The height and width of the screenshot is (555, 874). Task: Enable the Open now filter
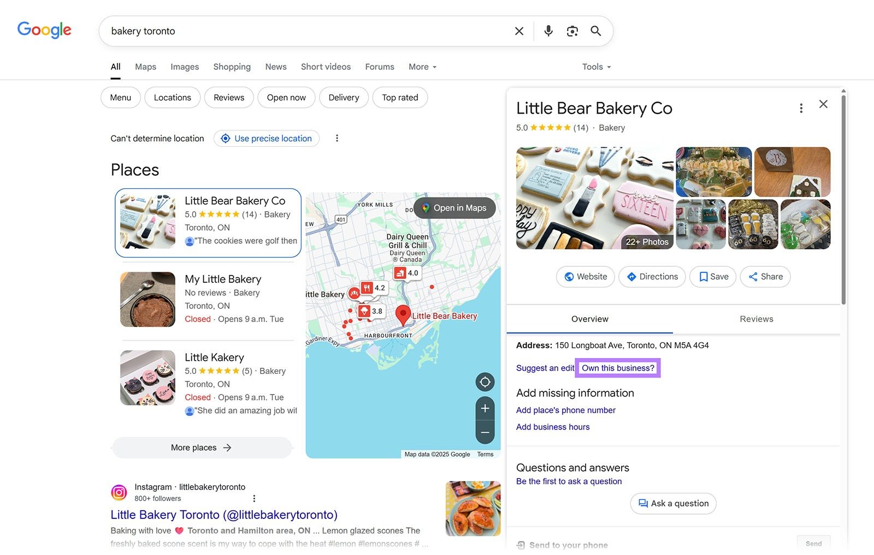[x=286, y=97]
